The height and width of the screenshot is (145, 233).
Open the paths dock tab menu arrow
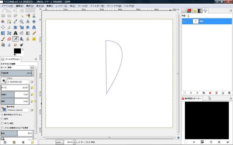231,11
